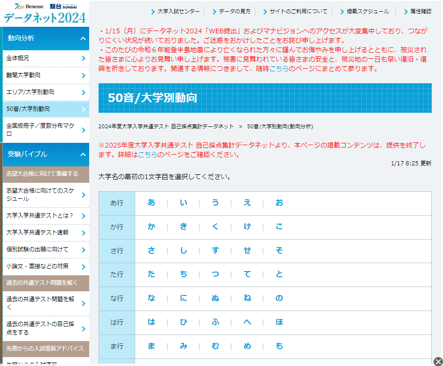Select kana こ

(x=279, y=226)
